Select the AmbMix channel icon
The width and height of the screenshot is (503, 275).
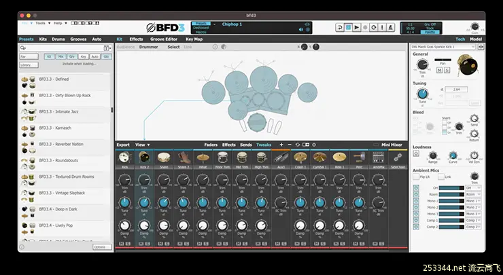[379, 158]
